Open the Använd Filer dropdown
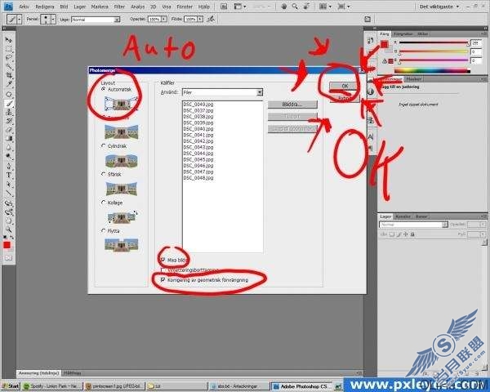Viewport: 490px width, 392px height. [222, 92]
